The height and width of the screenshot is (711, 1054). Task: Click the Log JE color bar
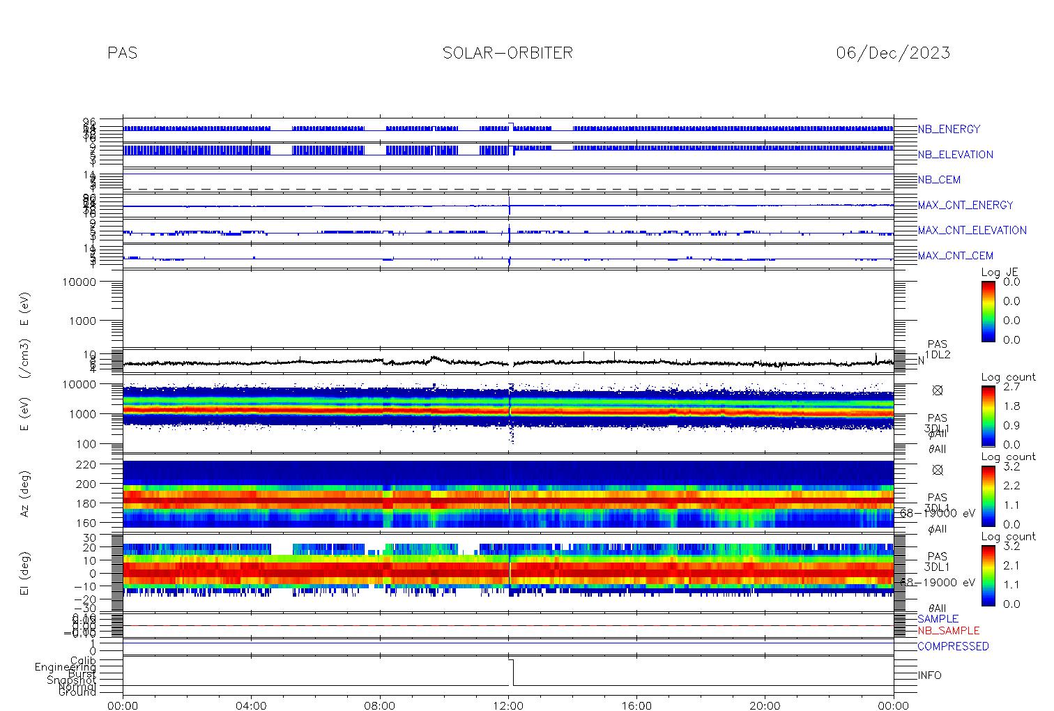[x=988, y=311]
